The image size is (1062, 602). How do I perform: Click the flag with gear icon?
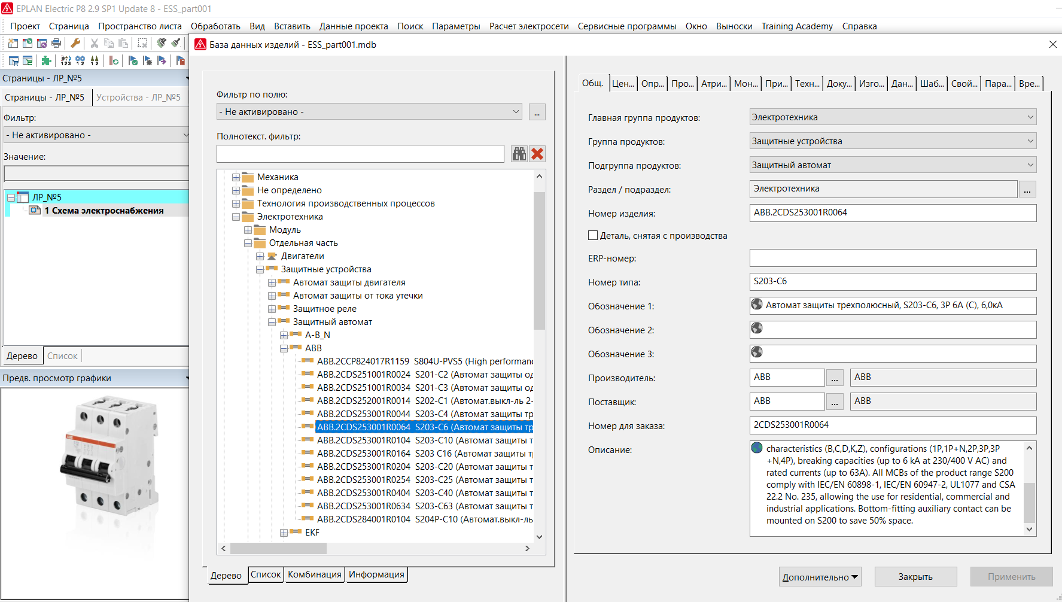coord(147,60)
